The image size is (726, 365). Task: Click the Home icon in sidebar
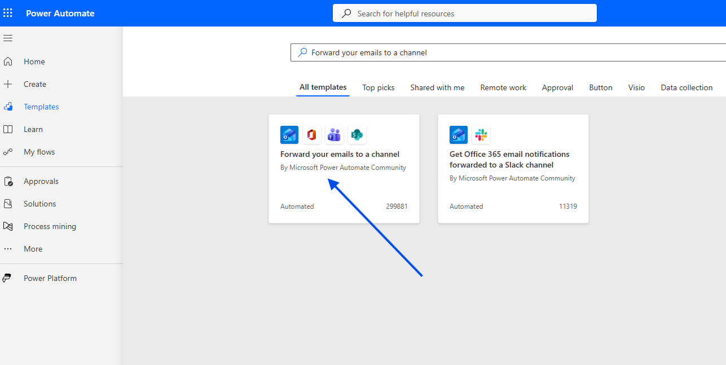point(8,61)
